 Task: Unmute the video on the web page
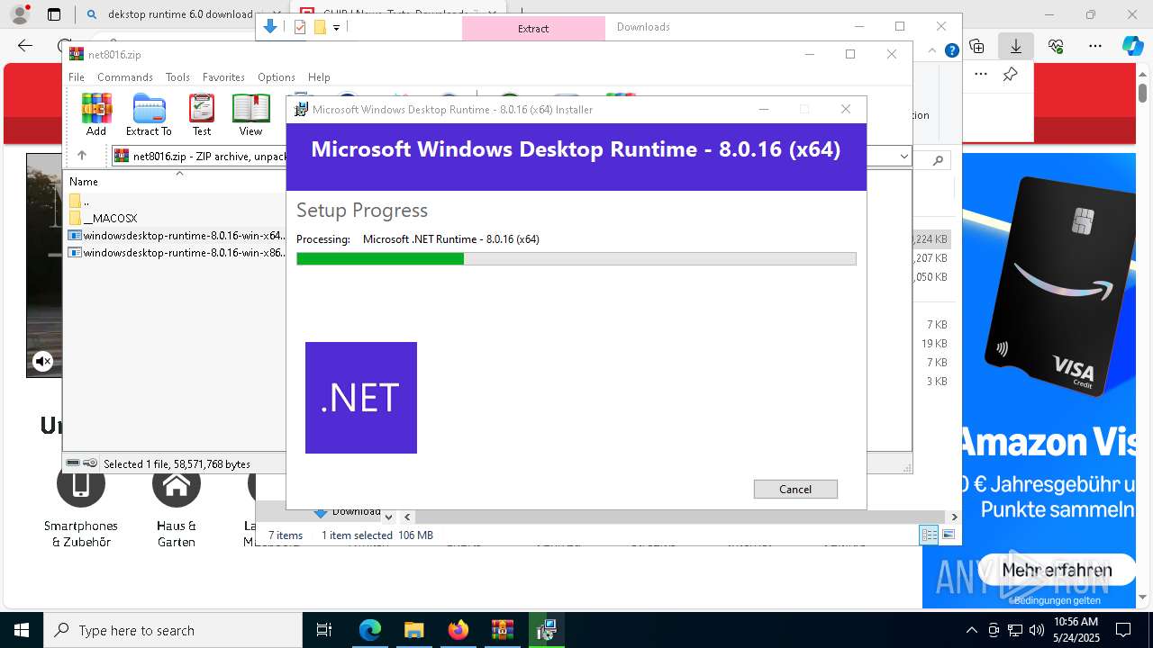click(x=42, y=362)
